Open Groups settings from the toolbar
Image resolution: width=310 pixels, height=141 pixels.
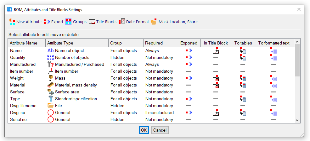click(x=69, y=22)
